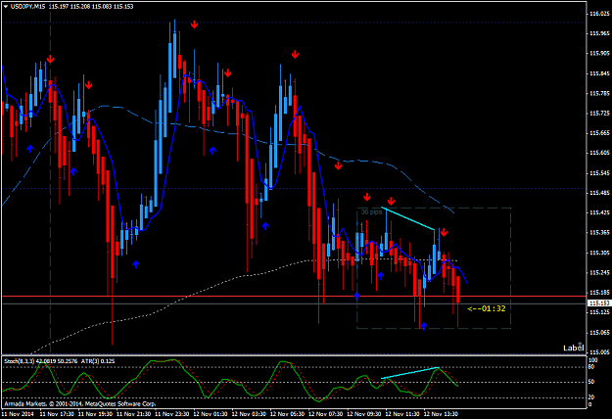This screenshot has height=419, width=612.
Task: Click the '12 Nov 07:30' time axis label
Action: [325, 414]
